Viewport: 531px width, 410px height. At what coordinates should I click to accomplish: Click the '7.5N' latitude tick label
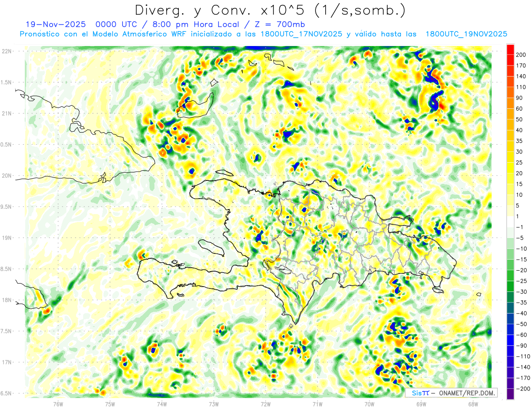pyautogui.click(x=7, y=331)
